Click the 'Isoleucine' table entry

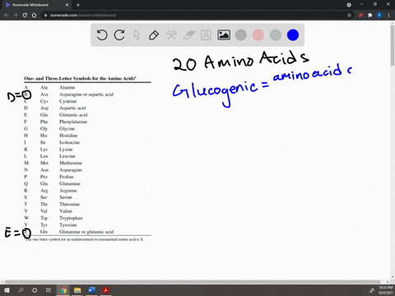point(69,142)
